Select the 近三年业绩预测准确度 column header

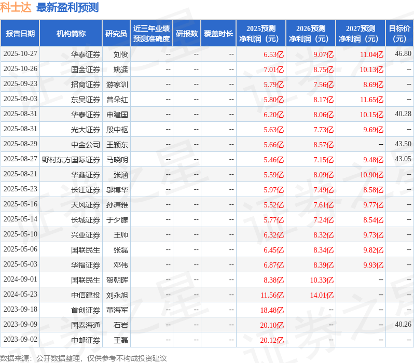click(x=151, y=34)
